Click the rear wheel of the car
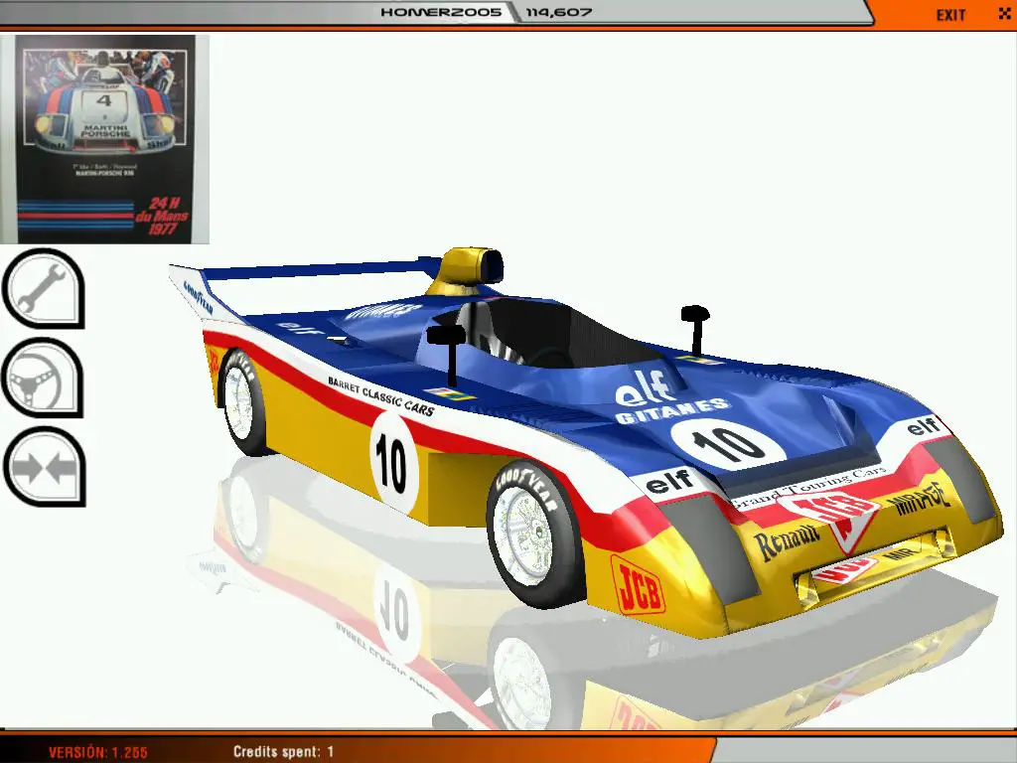The height and width of the screenshot is (763, 1017). point(243,402)
